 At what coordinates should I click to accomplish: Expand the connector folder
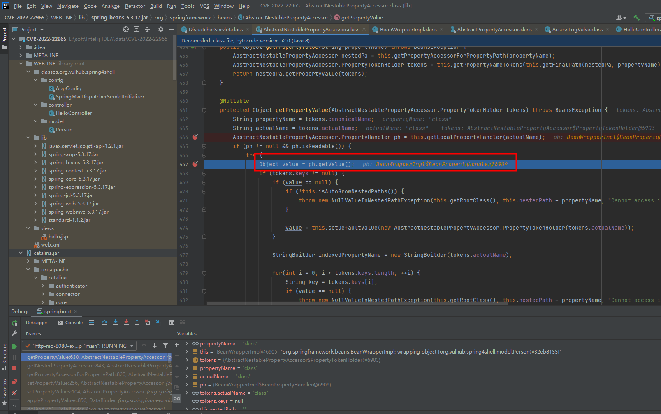point(43,294)
